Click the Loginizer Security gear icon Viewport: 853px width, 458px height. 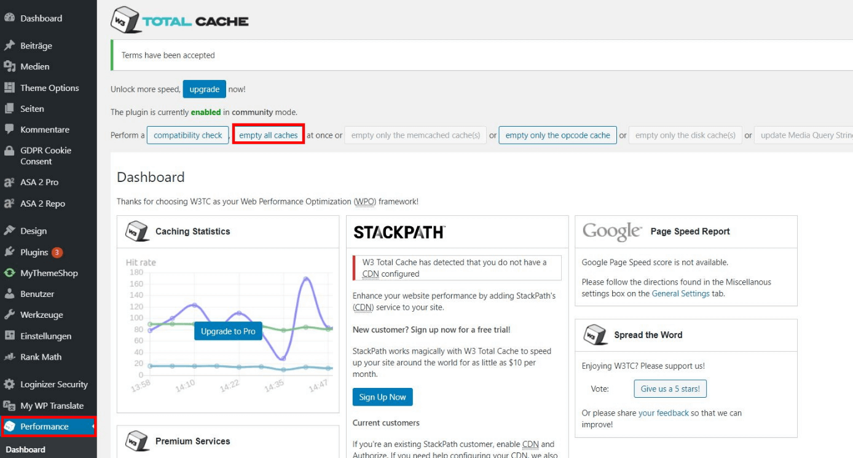pyautogui.click(x=9, y=384)
